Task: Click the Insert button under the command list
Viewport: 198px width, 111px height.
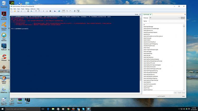Action: [x=180, y=93]
